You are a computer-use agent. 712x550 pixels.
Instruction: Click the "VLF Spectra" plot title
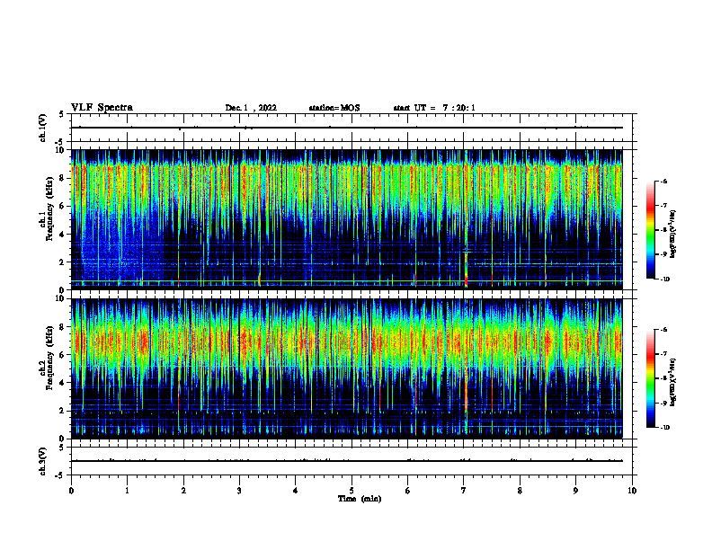pyautogui.click(x=102, y=108)
